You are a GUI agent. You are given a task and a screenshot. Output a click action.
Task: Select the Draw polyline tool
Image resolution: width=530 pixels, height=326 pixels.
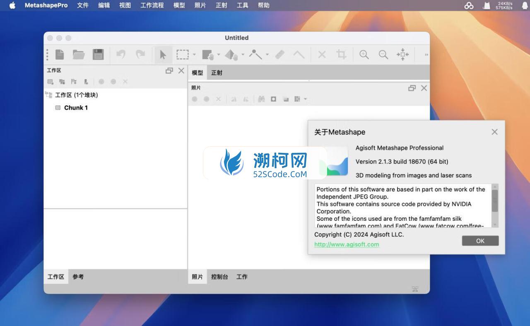coord(255,54)
